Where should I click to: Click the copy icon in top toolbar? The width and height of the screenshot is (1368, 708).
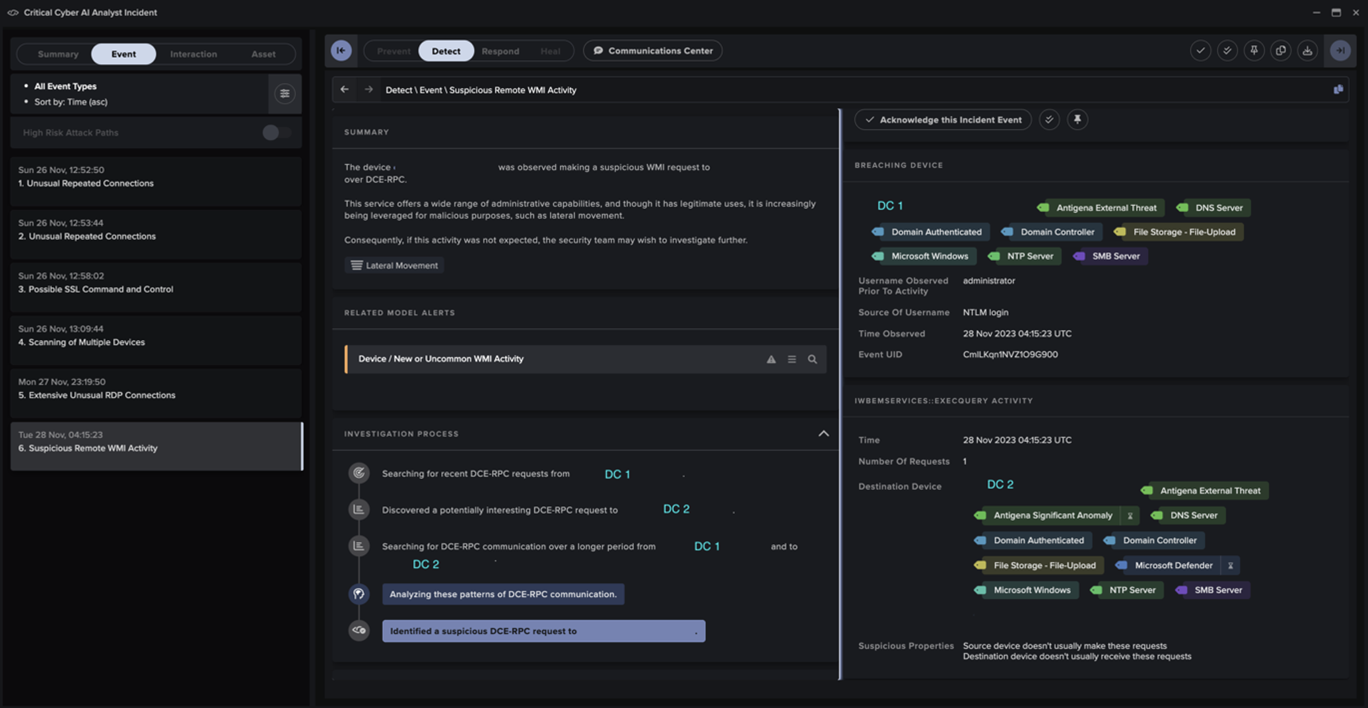[1281, 51]
